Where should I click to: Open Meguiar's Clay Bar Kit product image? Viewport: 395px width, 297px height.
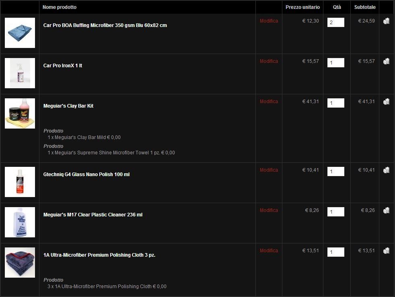pos(20,114)
